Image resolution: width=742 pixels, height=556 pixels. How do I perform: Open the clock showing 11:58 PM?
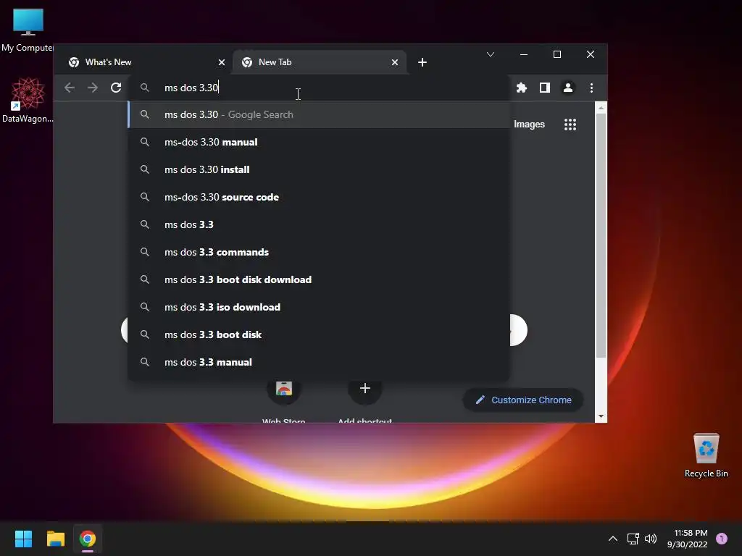(688, 539)
